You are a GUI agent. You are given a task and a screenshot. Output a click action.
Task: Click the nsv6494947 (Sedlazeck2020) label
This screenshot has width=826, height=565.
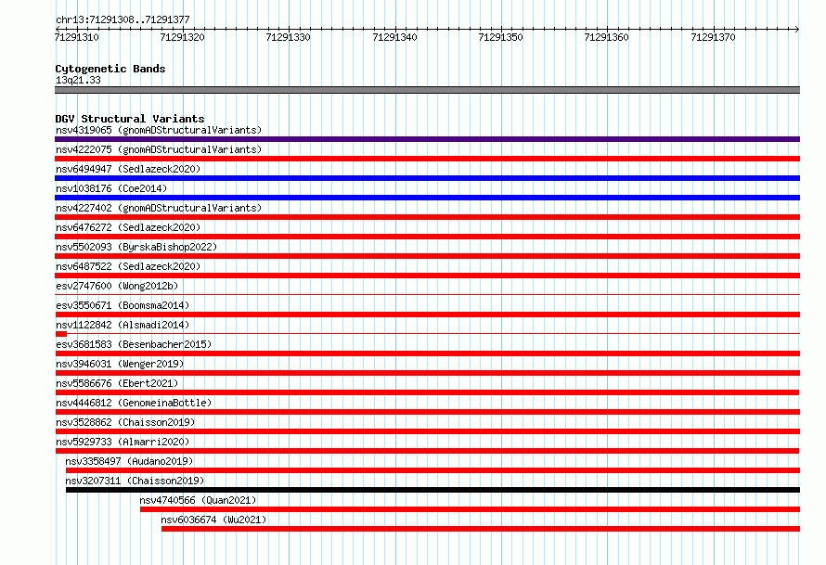[x=128, y=169]
